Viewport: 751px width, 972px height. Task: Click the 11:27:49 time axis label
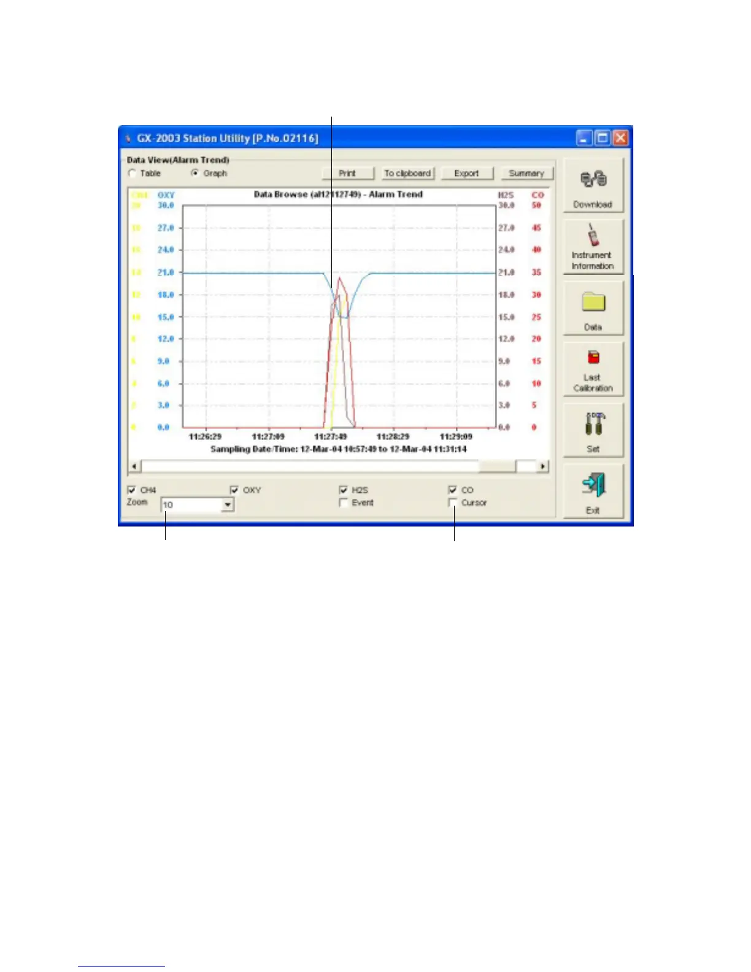[x=331, y=437]
